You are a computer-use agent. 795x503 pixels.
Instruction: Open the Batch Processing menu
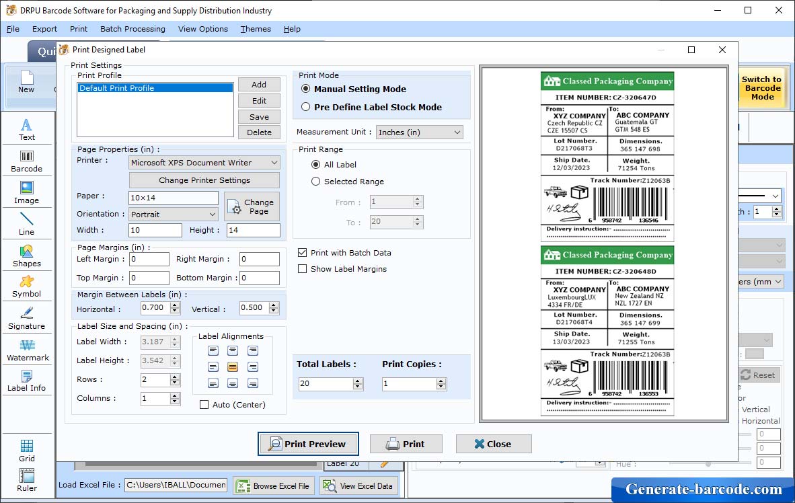133,29
